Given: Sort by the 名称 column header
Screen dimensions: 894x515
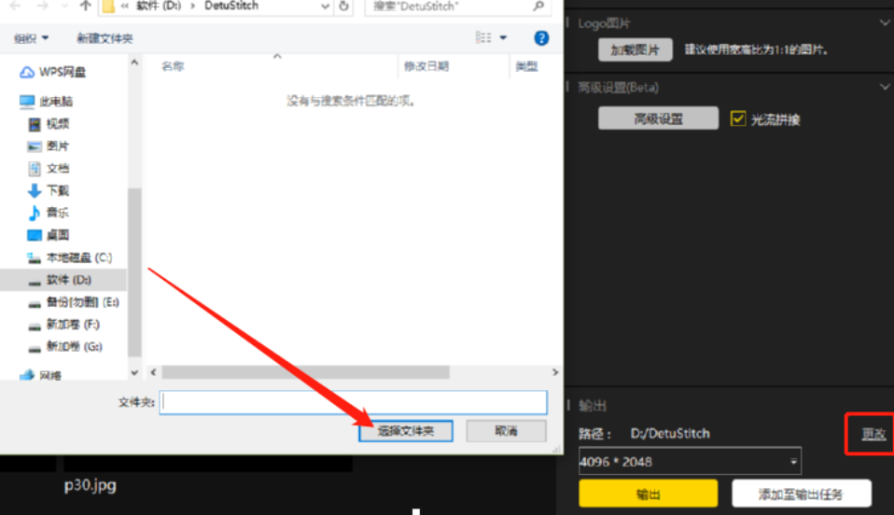Looking at the screenshot, I should coord(173,66).
